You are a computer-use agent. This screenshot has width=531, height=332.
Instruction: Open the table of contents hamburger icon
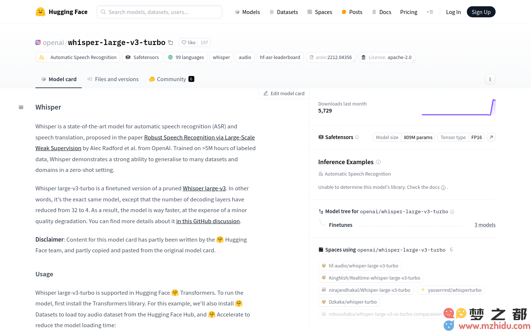(x=21, y=107)
